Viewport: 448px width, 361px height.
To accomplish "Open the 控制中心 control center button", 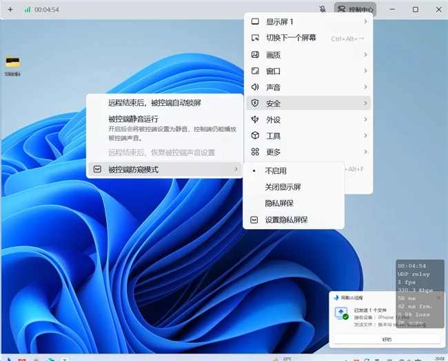I will tap(355, 10).
